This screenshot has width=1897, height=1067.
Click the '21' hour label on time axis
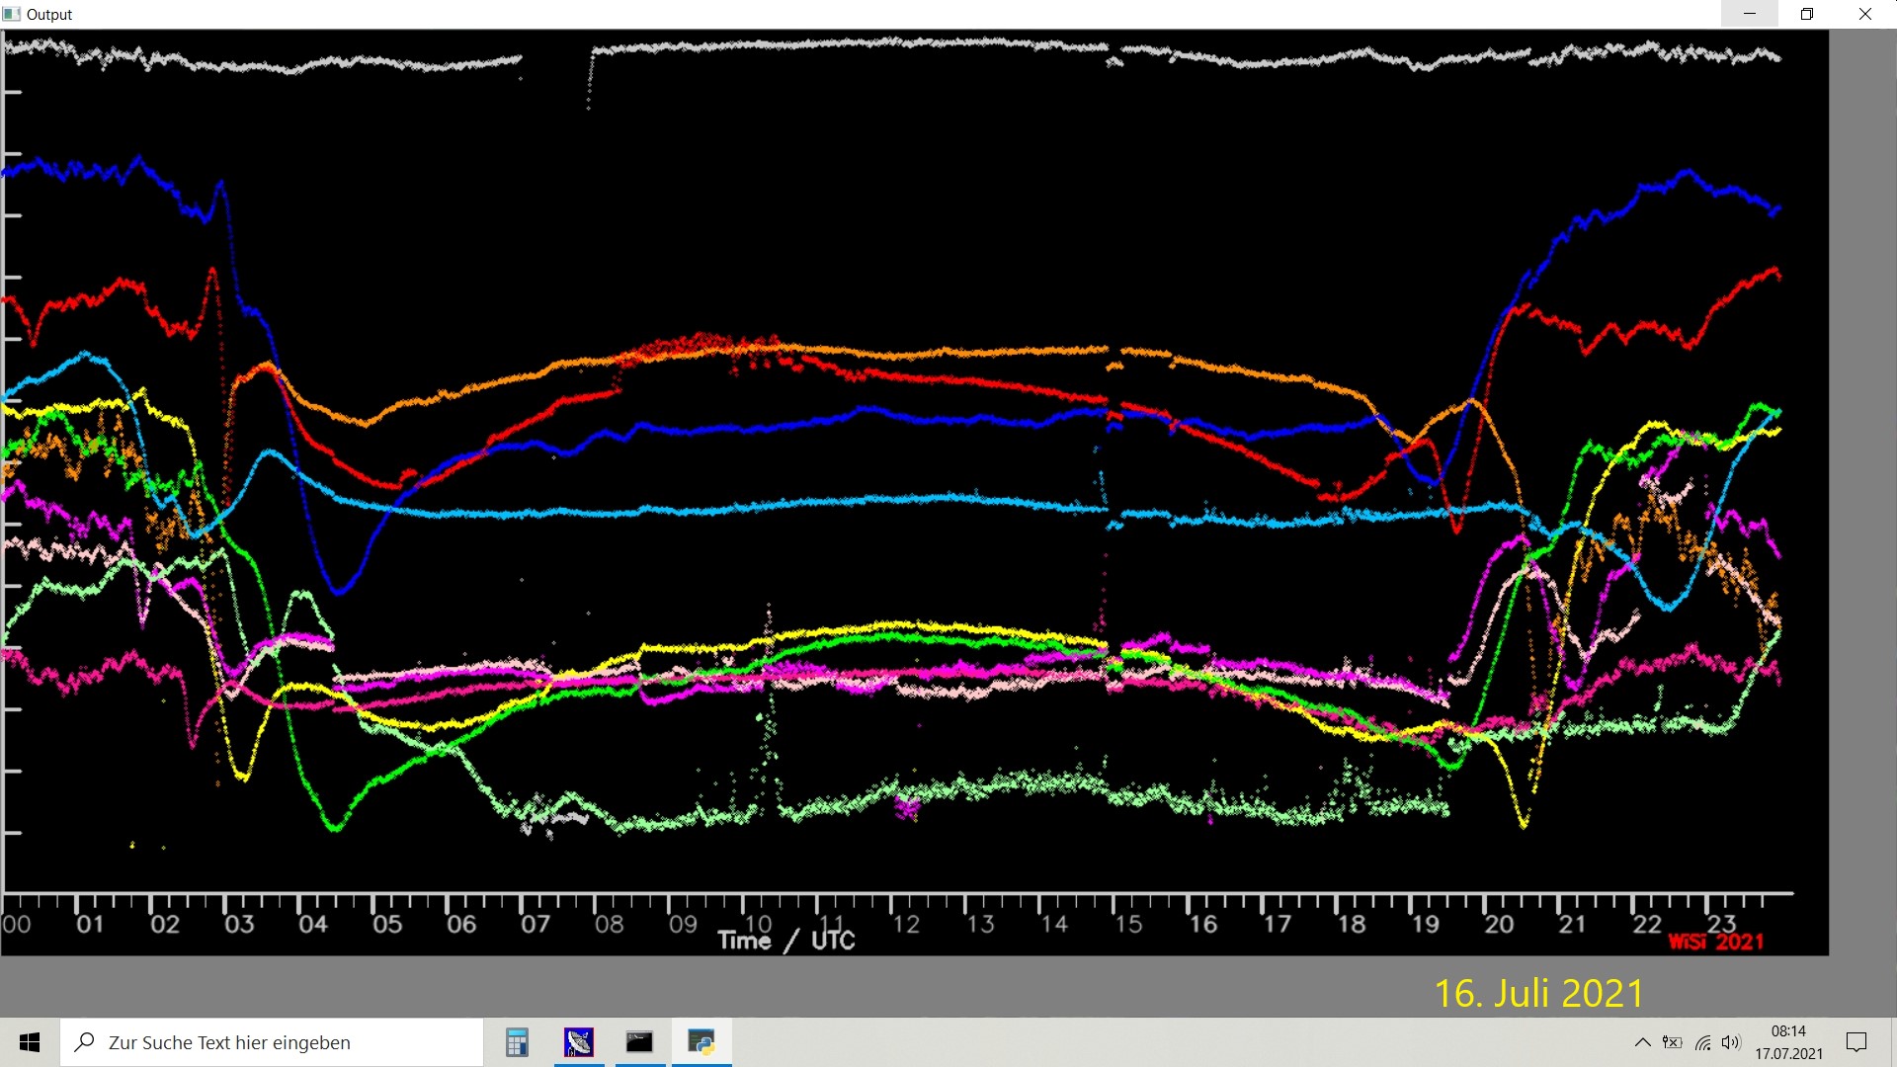[x=1572, y=925]
